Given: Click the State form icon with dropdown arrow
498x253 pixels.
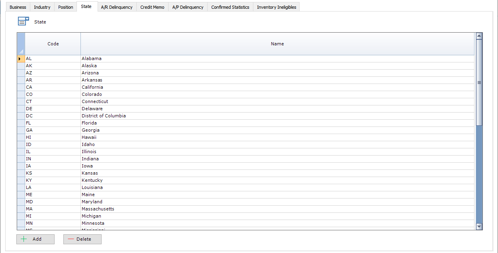Looking at the screenshot, I should click(x=24, y=21).
